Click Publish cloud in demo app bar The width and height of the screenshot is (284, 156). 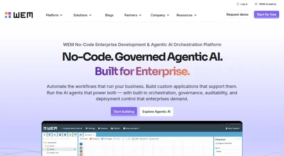pos(115,128)
